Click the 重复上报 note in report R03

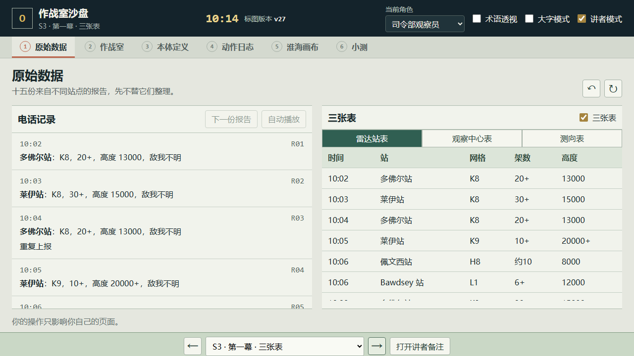click(36, 246)
